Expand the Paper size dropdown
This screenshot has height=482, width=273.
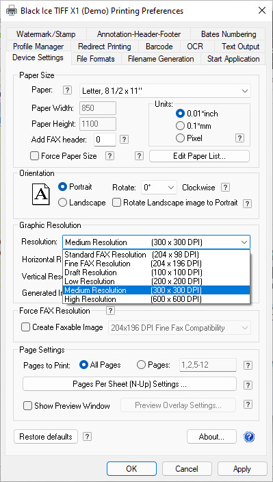coord(165,90)
